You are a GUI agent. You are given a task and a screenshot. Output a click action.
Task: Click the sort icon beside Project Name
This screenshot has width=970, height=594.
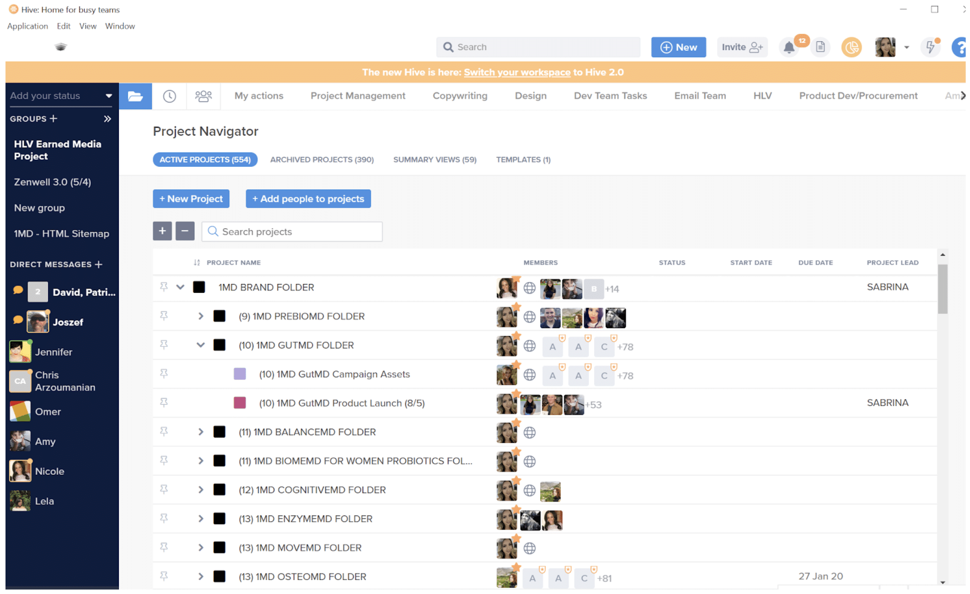(x=197, y=262)
